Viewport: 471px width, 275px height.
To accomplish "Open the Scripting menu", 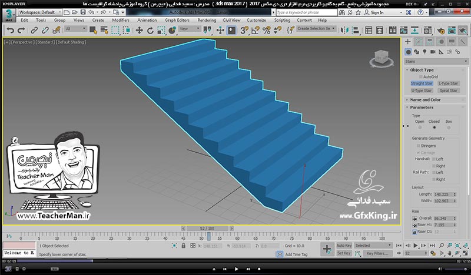I will point(282,20).
